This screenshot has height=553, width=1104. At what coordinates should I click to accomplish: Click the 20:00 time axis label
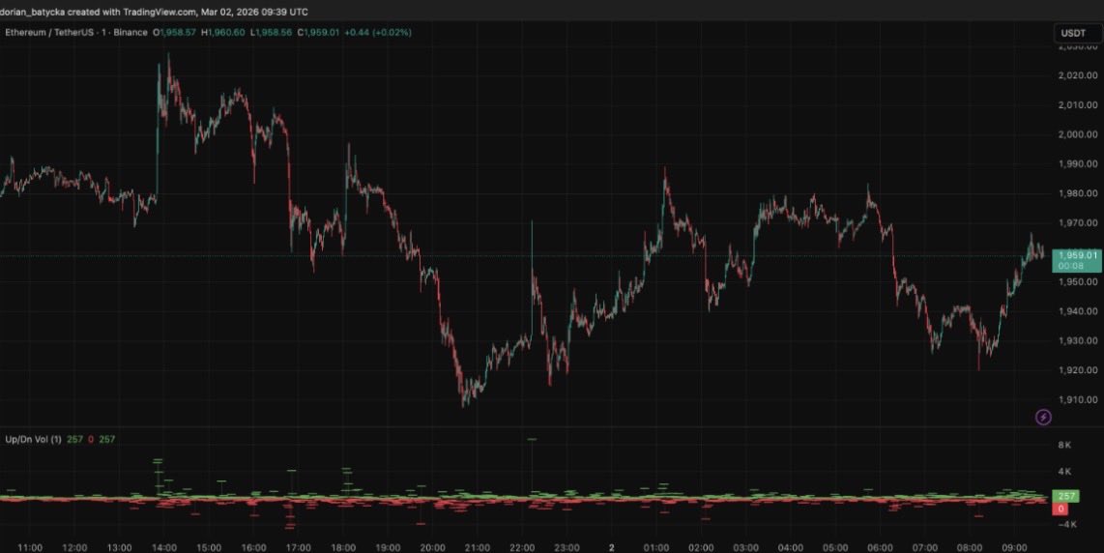tap(432, 547)
